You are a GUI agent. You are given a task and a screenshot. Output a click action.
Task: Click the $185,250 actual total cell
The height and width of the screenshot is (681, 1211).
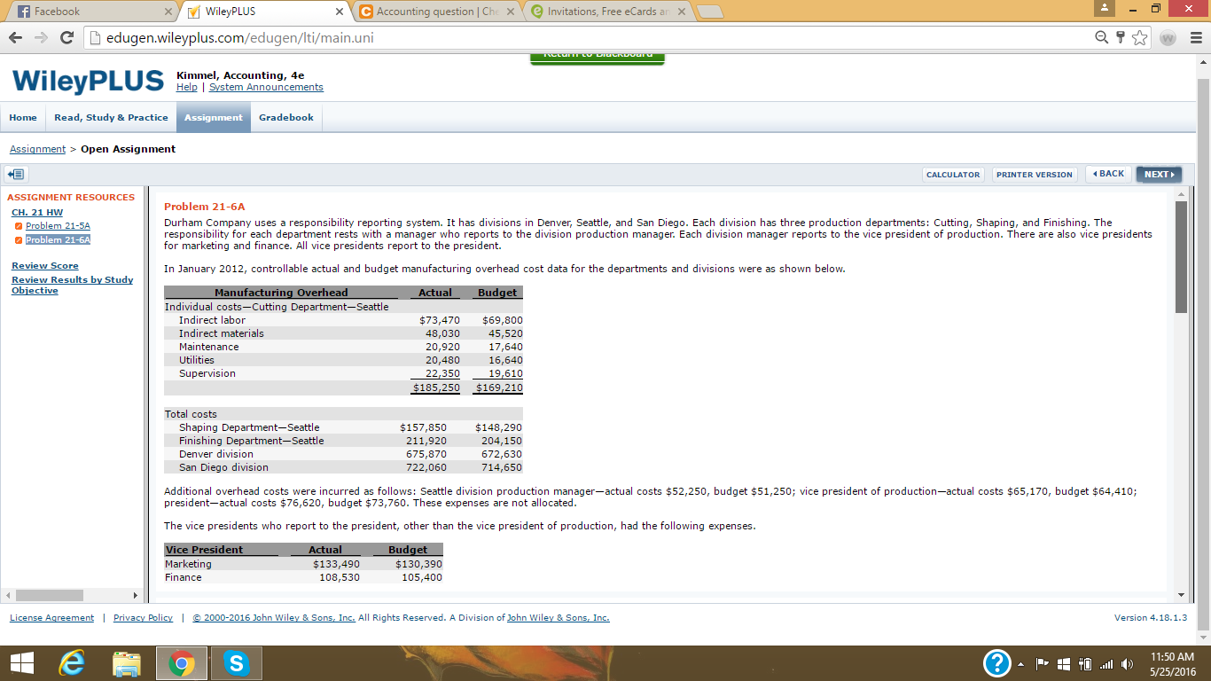point(436,387)
